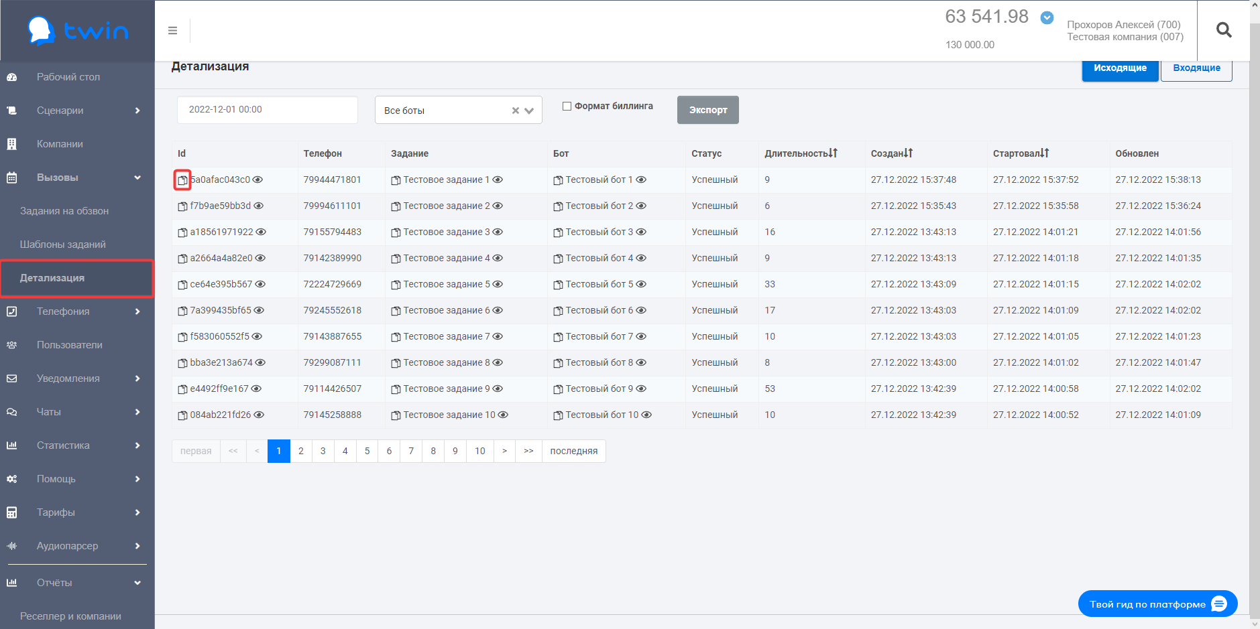
Task: Open Задания на обзвон menu item
Action: pyautogui.click(x=64, y=211)
